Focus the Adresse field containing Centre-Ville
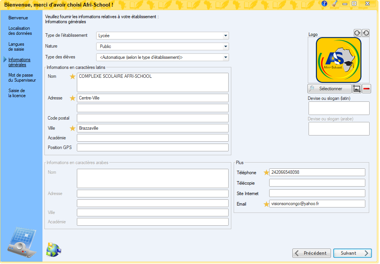This screenshot has width=380, height=264. pos(153,98)
